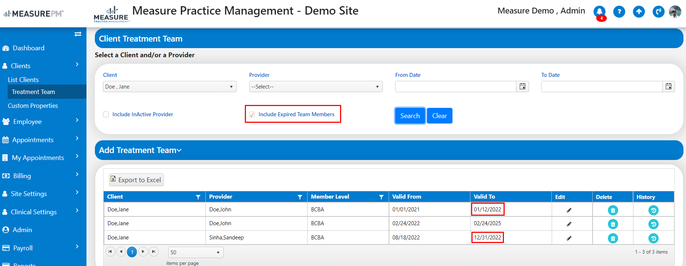
Task: Open the help question mark icon
Action: click(619, 12)
